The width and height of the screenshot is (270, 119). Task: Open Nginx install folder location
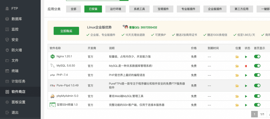(x=237, y=57)
